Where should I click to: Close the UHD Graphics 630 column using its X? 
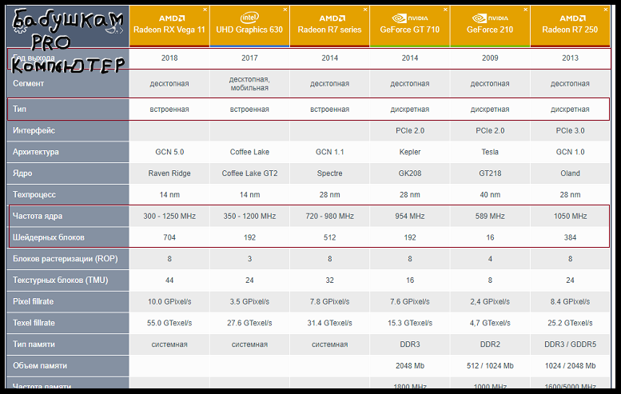coord(285,10)
